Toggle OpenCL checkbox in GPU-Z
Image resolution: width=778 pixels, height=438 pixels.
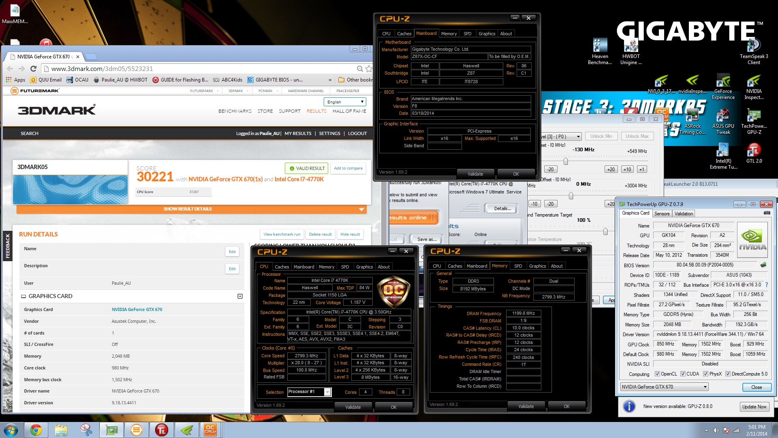tap(657, 374)
